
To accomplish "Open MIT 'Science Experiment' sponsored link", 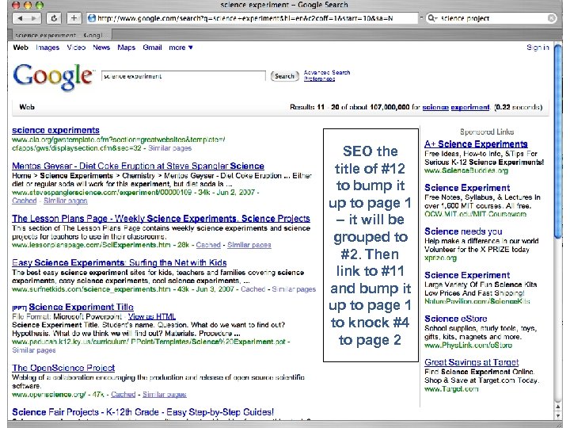I will (x=467, y=188).
